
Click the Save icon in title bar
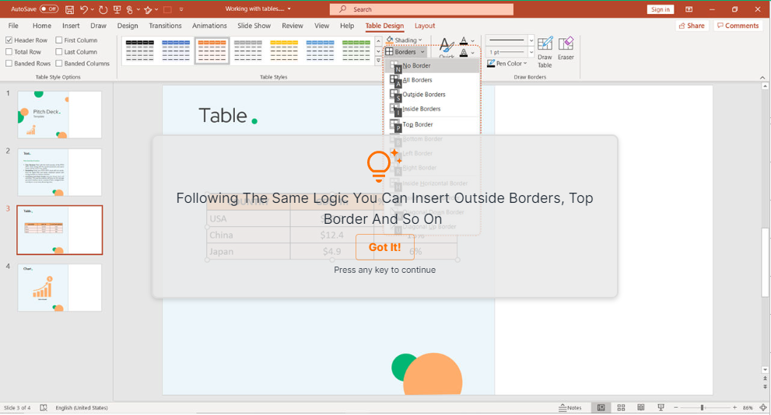click(x=70, y=9)
